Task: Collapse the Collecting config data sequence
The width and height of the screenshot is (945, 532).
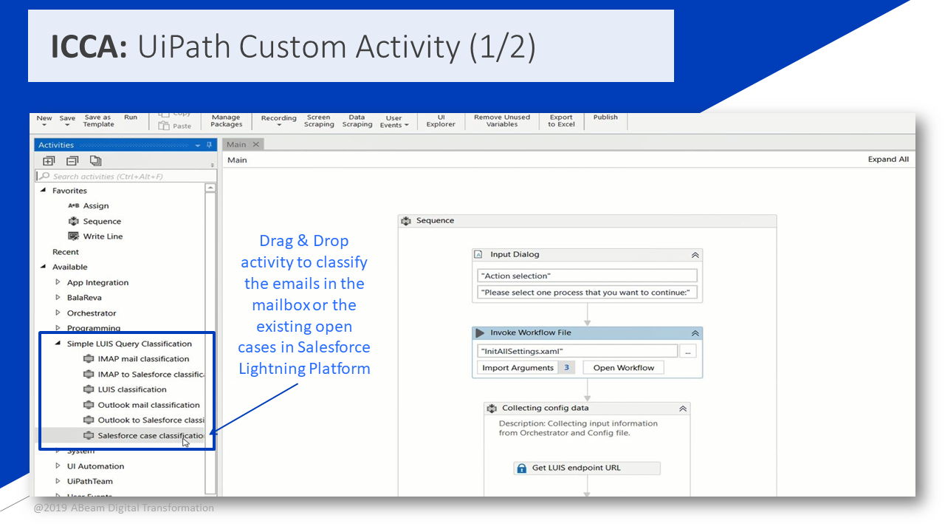Action: tap(683, 408)
